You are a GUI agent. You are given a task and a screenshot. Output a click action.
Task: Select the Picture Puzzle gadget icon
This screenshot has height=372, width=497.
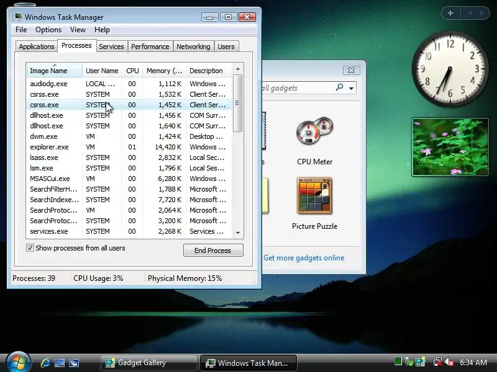(x=314, y=196)
